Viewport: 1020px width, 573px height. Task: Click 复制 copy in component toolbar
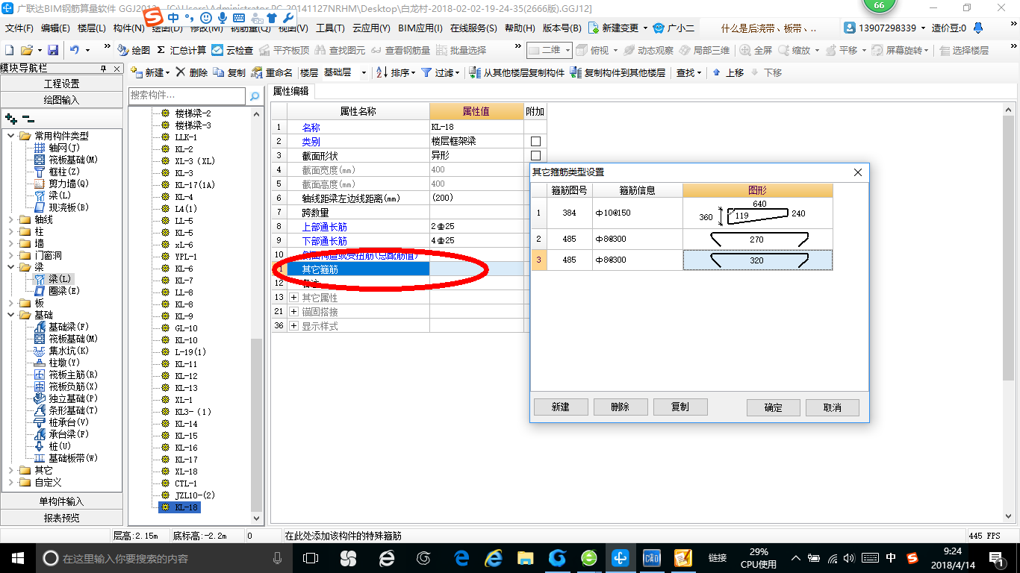[230, 72]
